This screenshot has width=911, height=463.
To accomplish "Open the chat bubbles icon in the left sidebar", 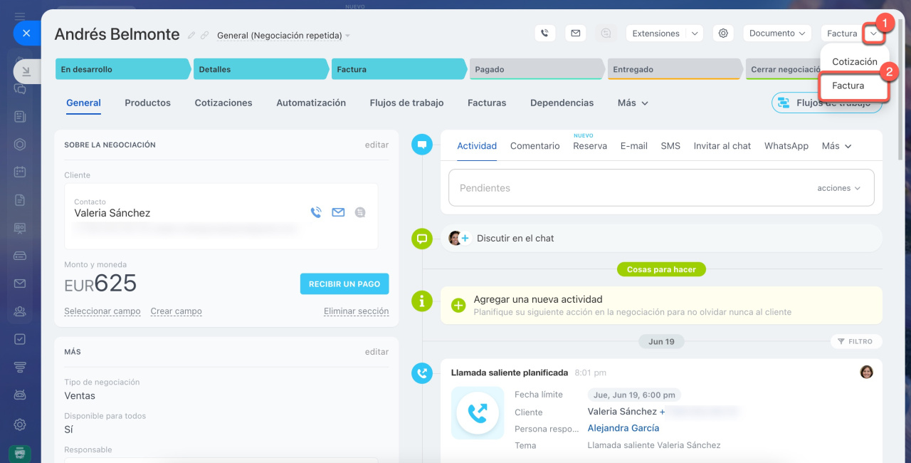I will click(x=20, y=89).
